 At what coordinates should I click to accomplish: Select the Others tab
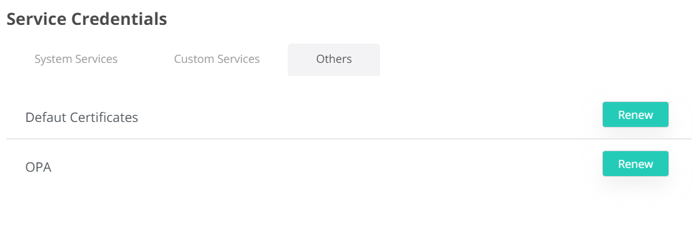coord(334,60)
